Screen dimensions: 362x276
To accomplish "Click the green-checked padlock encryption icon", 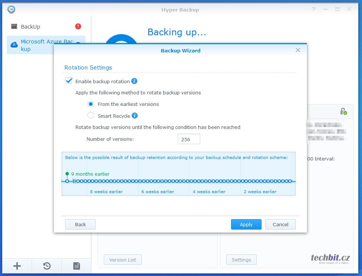I will (x=343, y=111).
